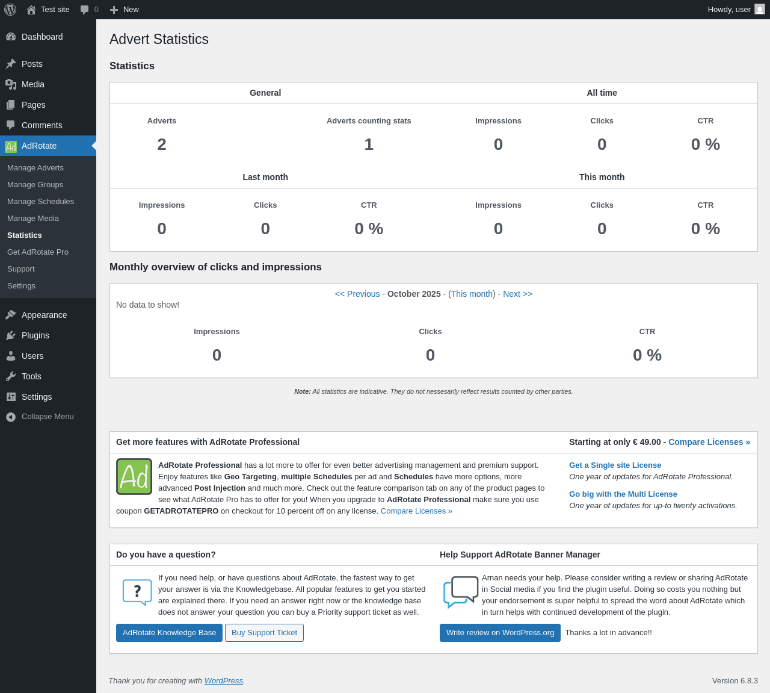
Task: Open 'Go big with the Multi License' link
Action: pyautogui.click(x=623, y=494)
